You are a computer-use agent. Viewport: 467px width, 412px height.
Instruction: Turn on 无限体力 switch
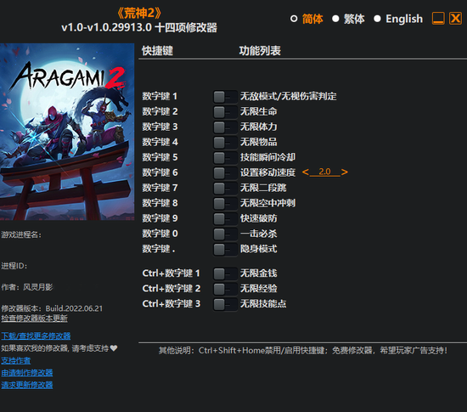click(225, 127)
